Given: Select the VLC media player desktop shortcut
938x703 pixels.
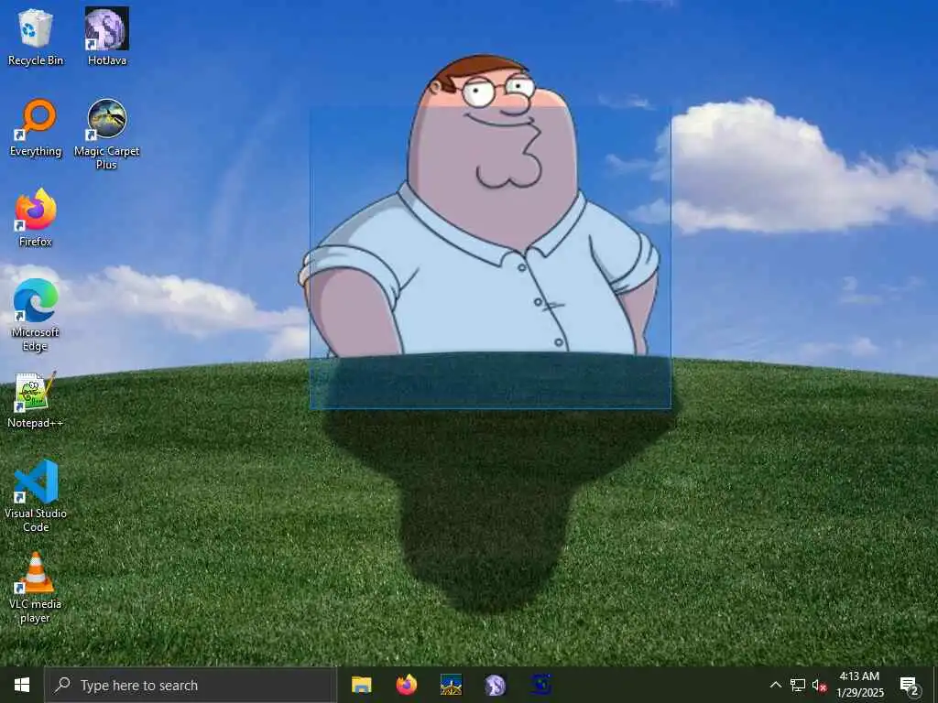Looking at the screenshot, I should coord(36,588).
